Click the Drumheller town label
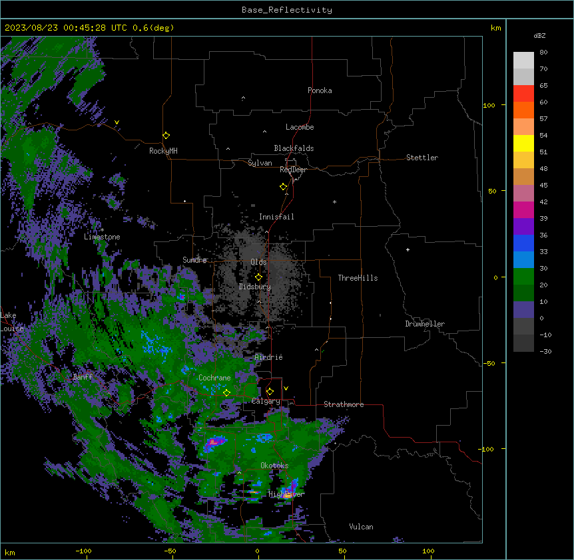The width and height of the screenshot is (574, 560). tap(425, 324)
